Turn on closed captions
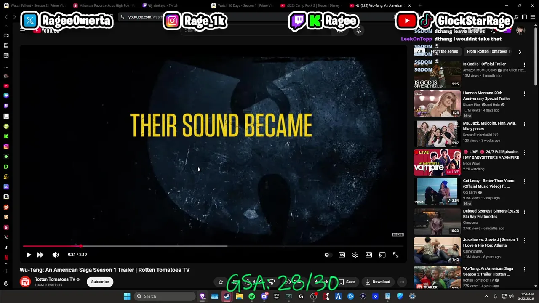Screen dimensions: 539x303 342,255
